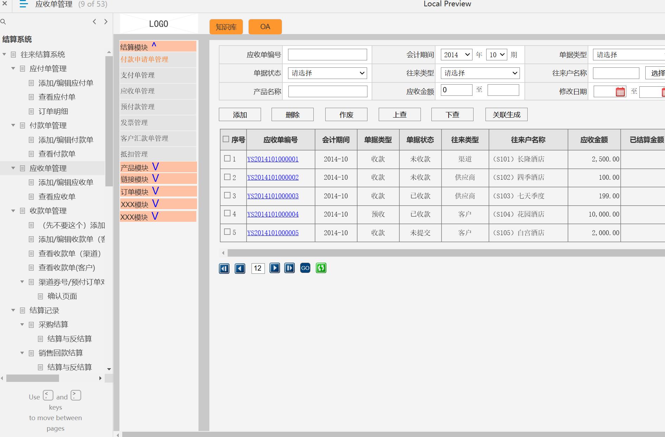
Task: Jump to last page of results
Action: (289, 268)
